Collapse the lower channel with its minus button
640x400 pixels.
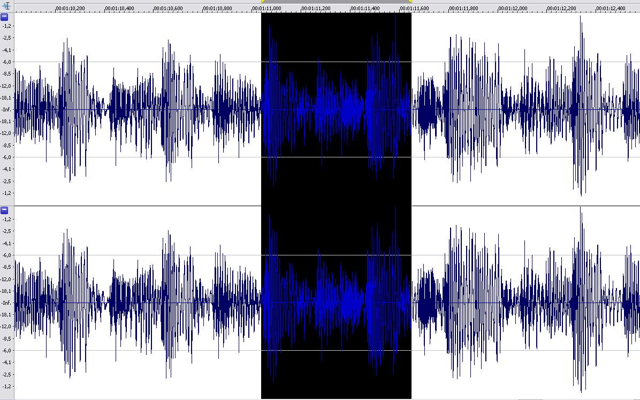[4, 210]
